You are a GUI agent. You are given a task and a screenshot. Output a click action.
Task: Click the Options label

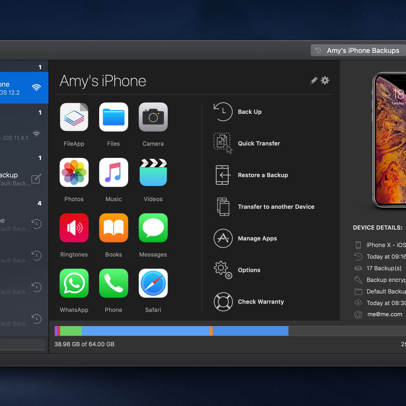click(249, 270)
